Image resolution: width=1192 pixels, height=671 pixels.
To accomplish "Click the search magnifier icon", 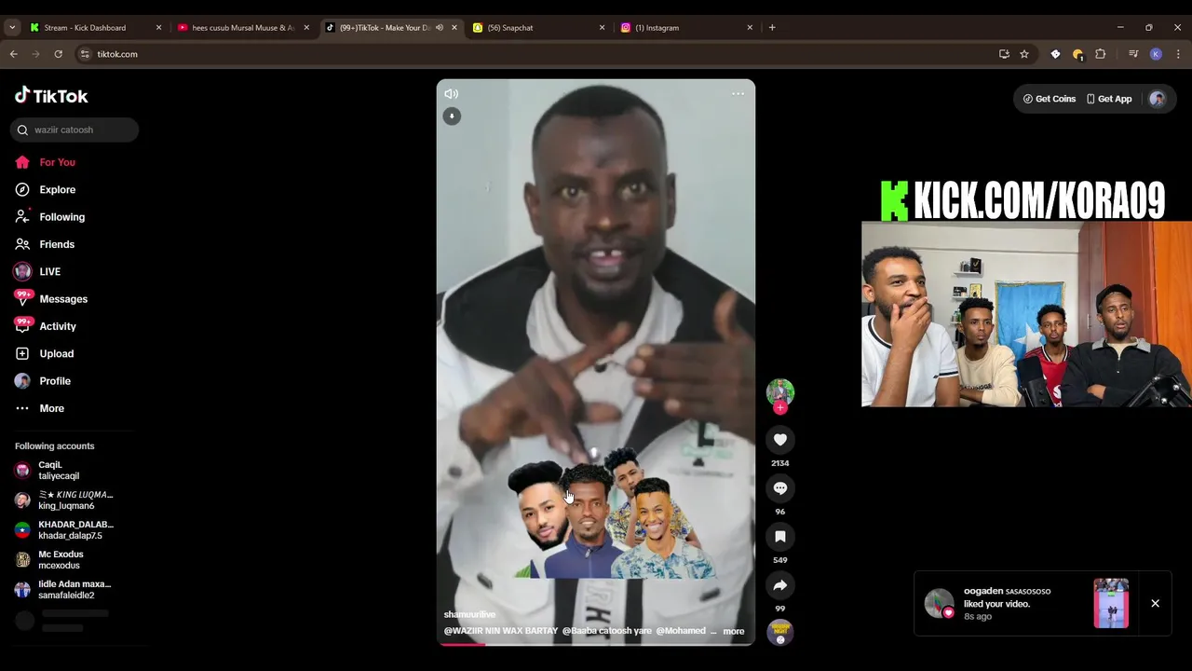I will [22, 130].
